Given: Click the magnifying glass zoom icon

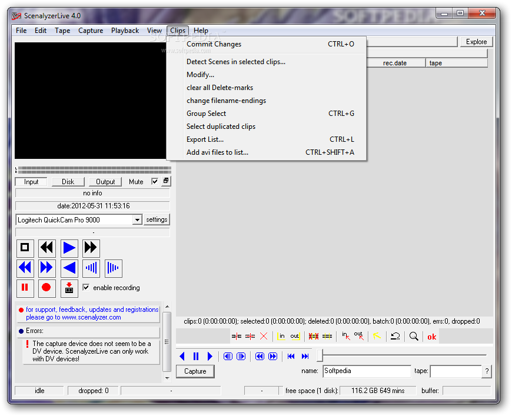Looking at the screenshot, I should [x=414, y=336].
